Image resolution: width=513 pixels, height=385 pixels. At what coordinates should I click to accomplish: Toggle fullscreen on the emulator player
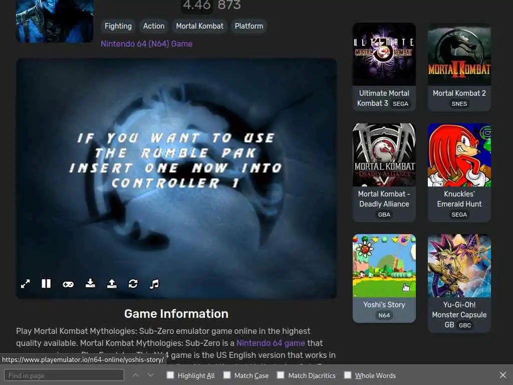coord(25,284)
